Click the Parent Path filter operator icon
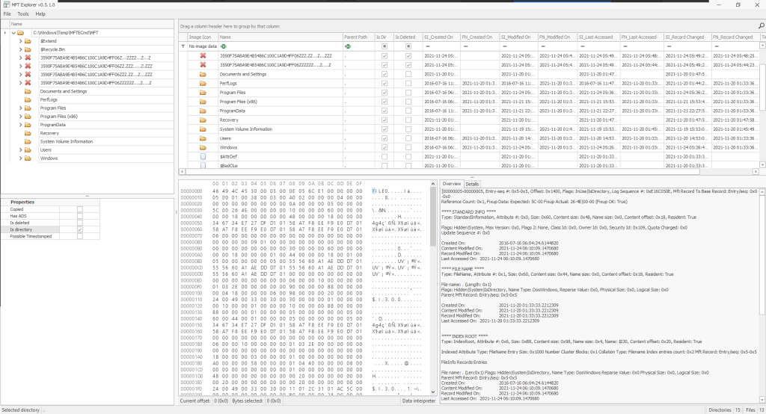Image resolution: width=766 pixels, height=414 pixels. point(347,46)
